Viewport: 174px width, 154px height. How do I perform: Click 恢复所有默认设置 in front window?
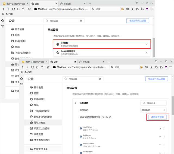tap(157, 79)
